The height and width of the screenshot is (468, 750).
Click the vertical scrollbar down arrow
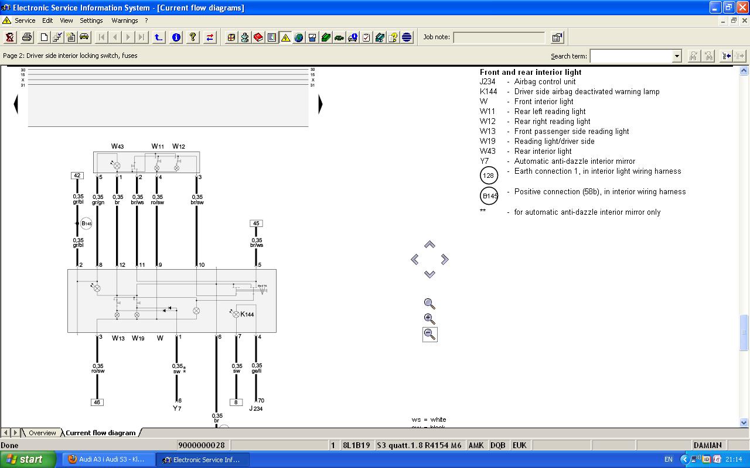click(744, 422)
